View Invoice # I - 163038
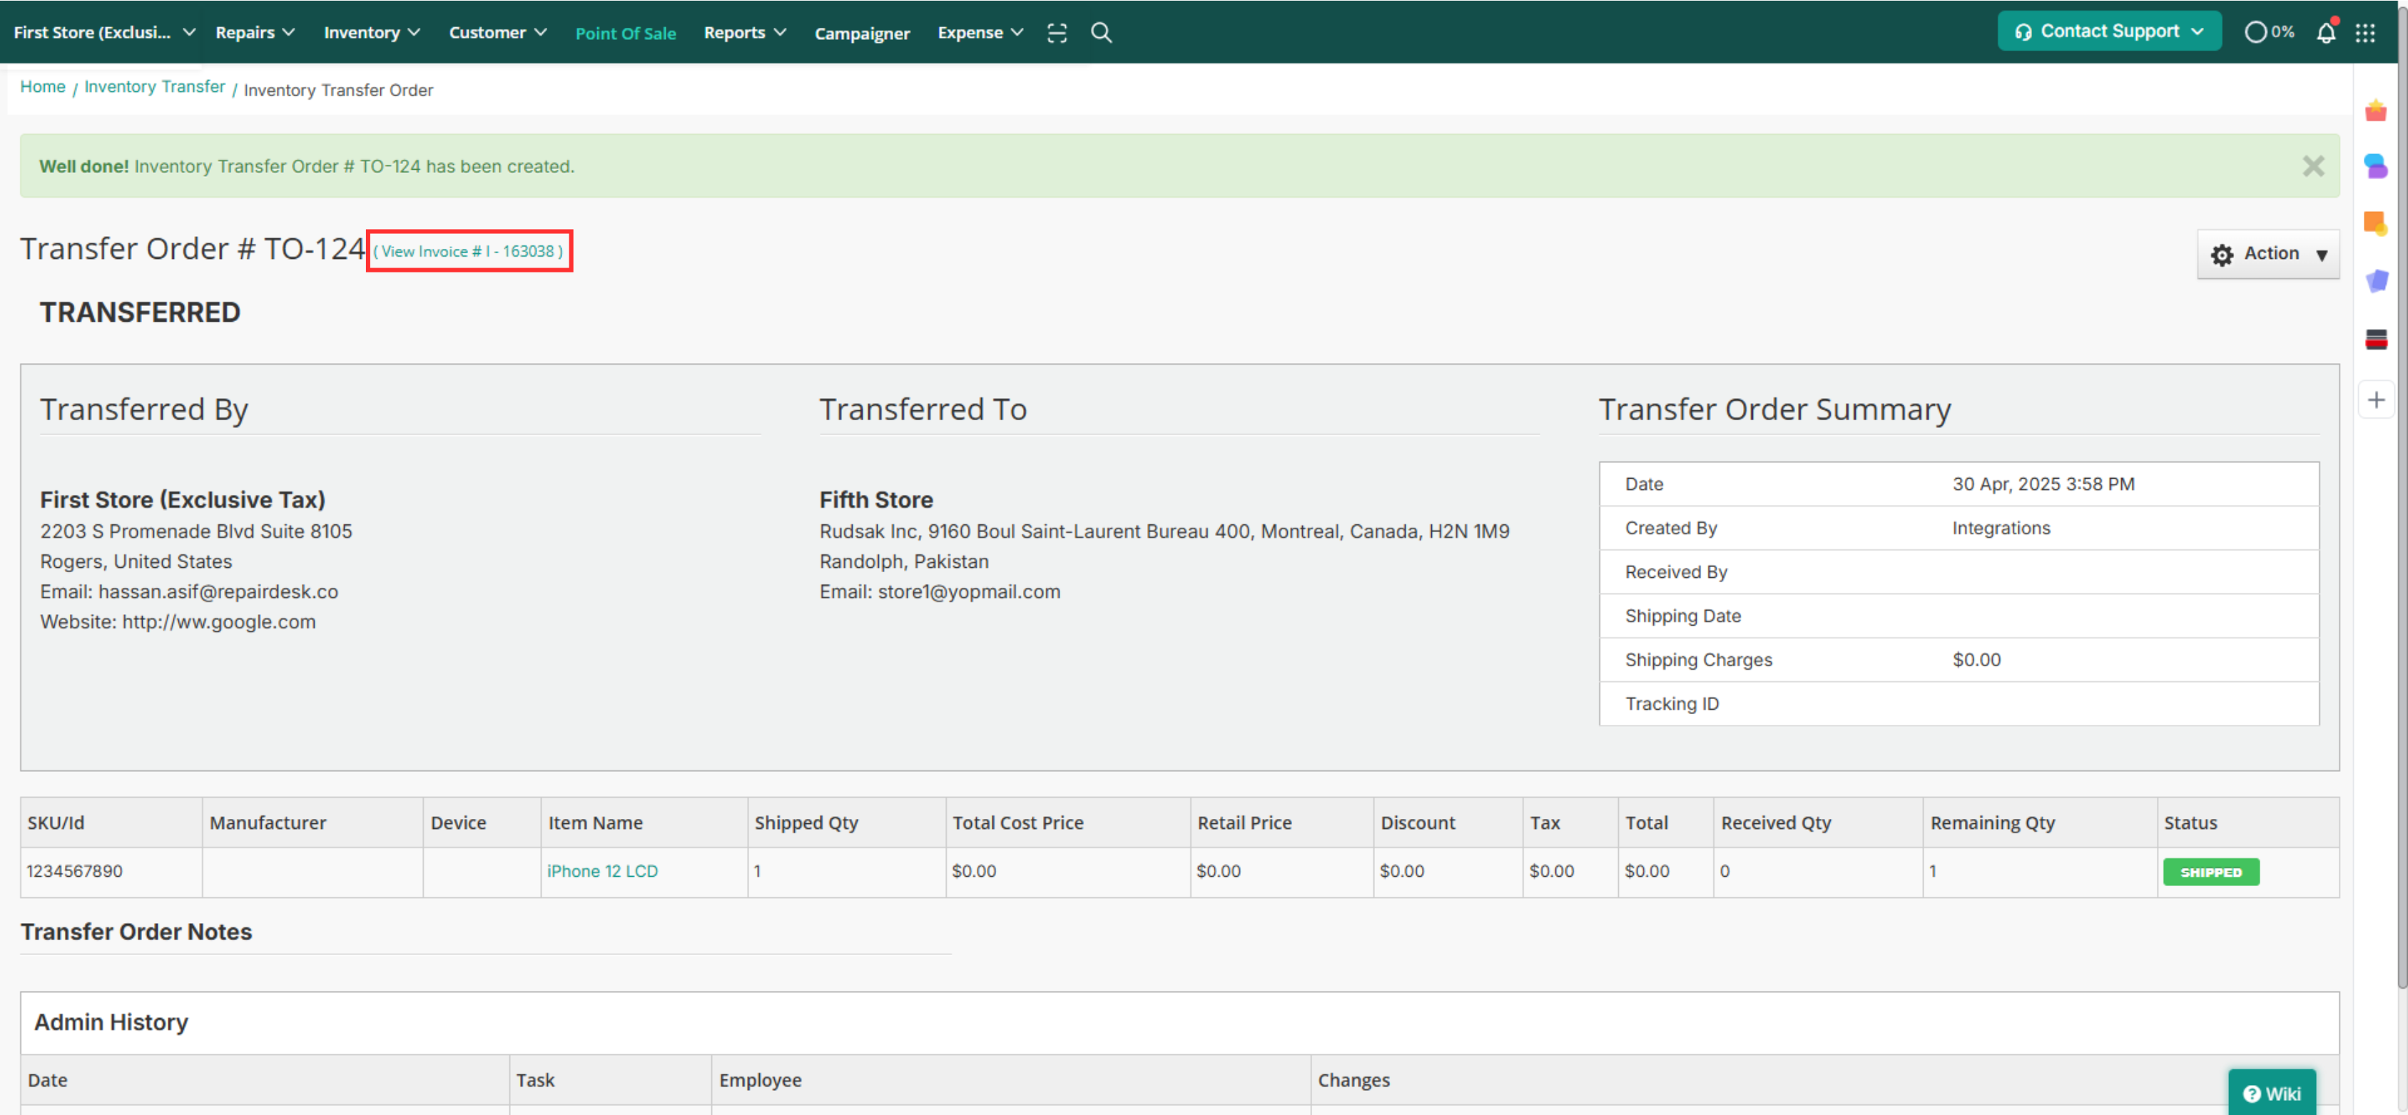This screenshot has height=1115, width=2408. coord(467,251)
